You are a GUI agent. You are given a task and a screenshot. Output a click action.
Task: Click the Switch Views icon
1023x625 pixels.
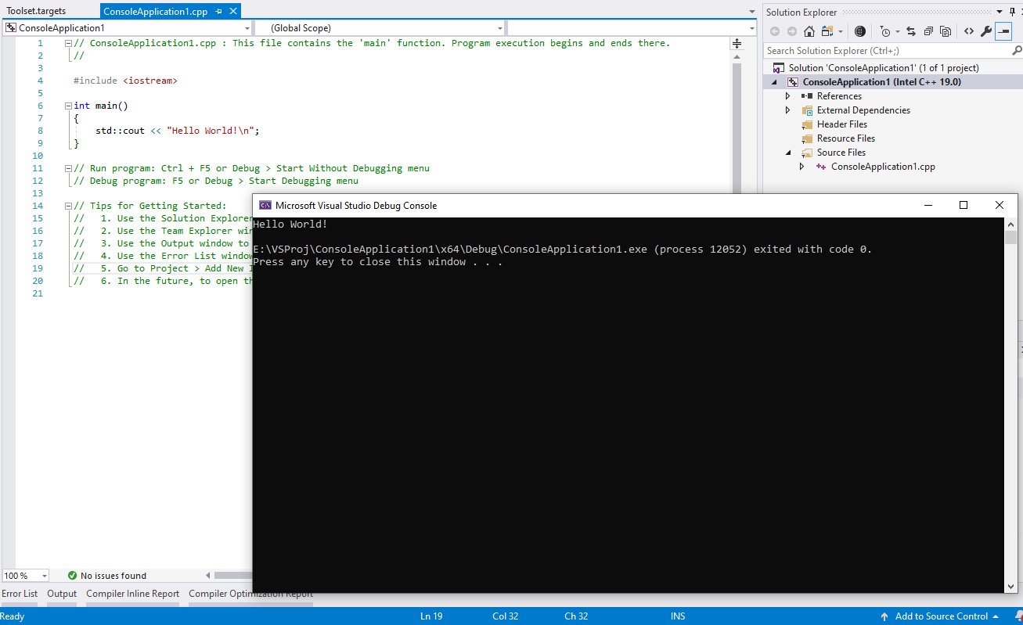(x=827, y=31)
